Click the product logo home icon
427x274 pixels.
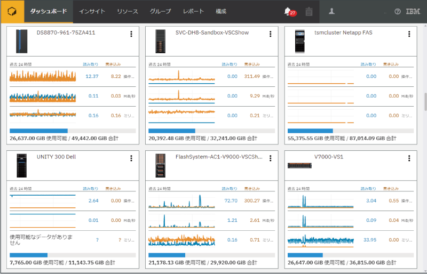tap(12, 11)
